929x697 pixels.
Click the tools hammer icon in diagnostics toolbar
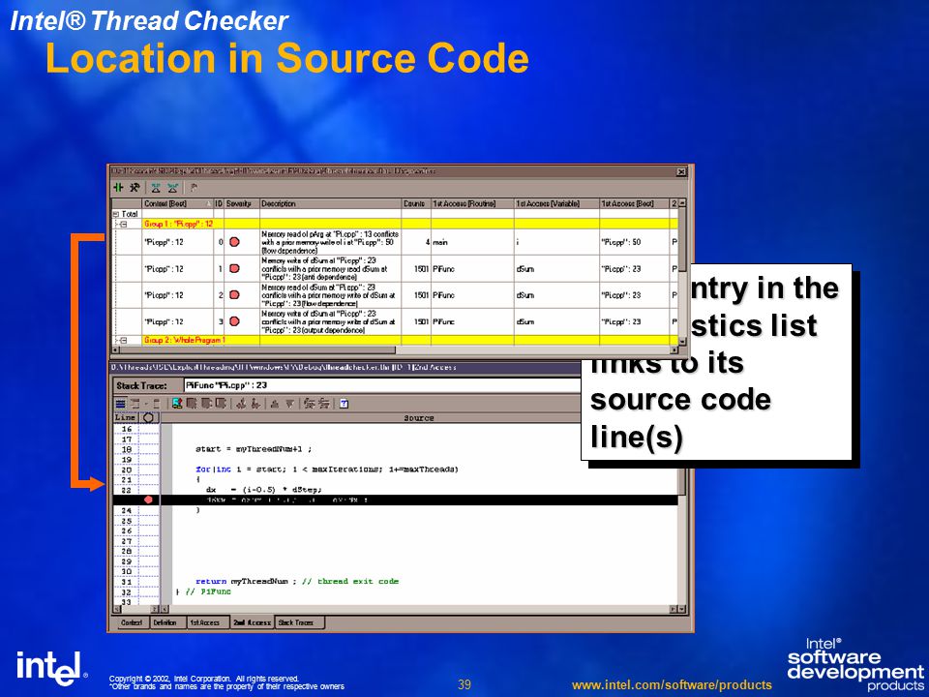pyautogui.click(x=135, y=187)
